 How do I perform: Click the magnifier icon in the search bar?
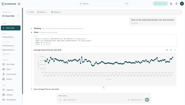[81, 4]
